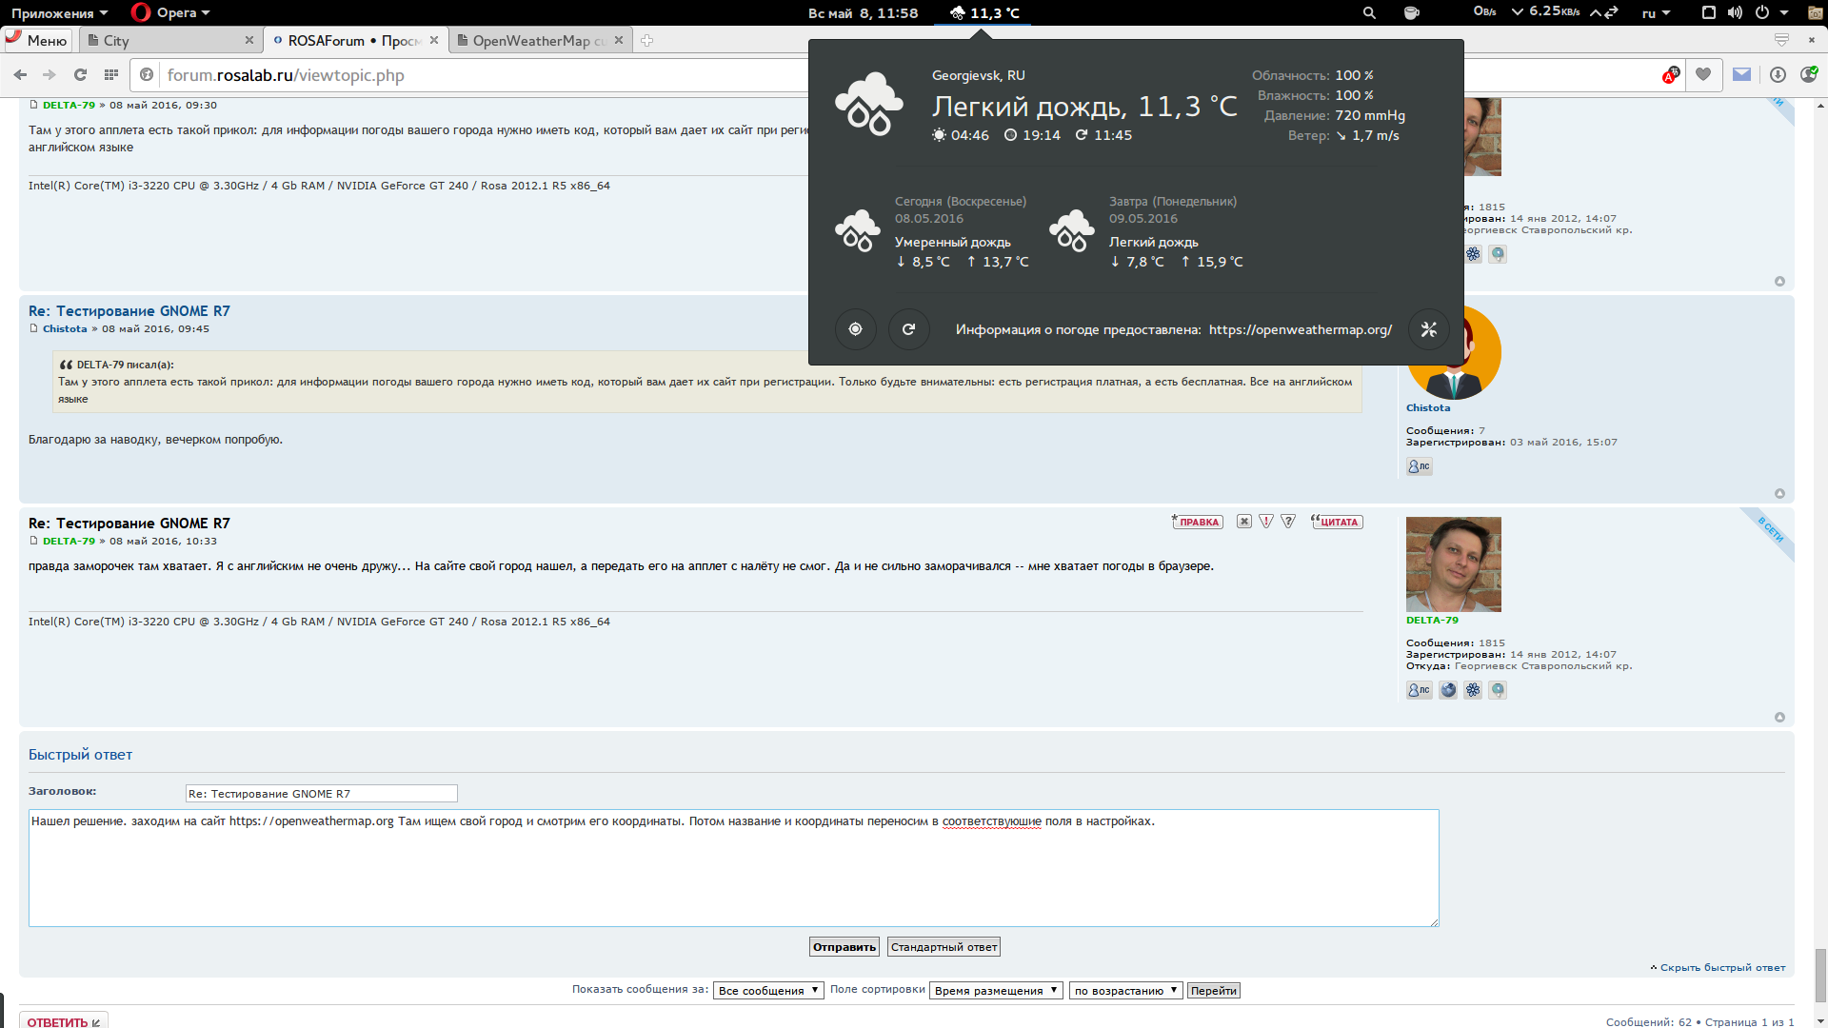Open the openweathermap.org link in weather popup

[1300, 330]
